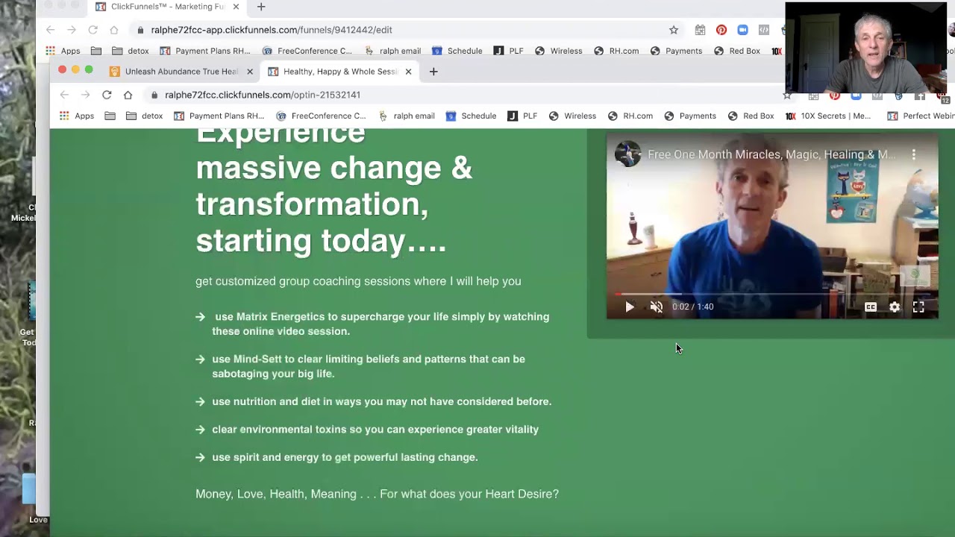The height and width of the screenshot is (537, 955).
Task: Select 'Healthy, Happy & Whole Sessi' tab
Action: pyautogui.click(x=340, y=72)
